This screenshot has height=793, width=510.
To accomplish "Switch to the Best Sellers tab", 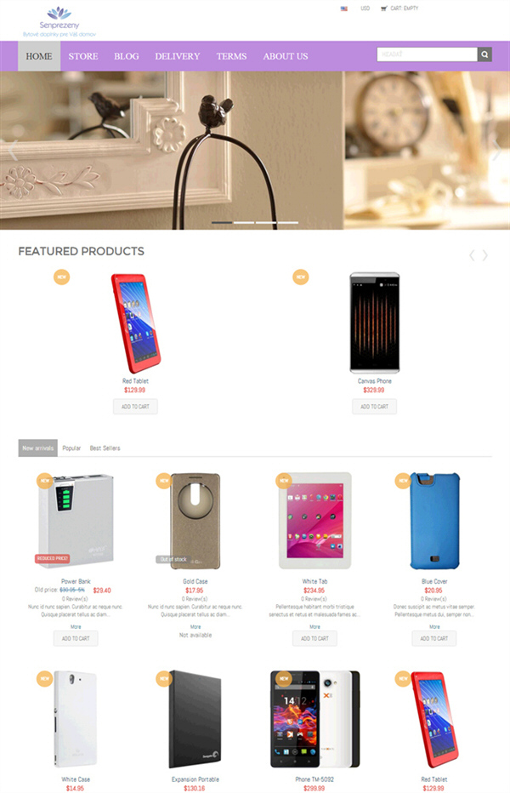I will coord(105,448).
